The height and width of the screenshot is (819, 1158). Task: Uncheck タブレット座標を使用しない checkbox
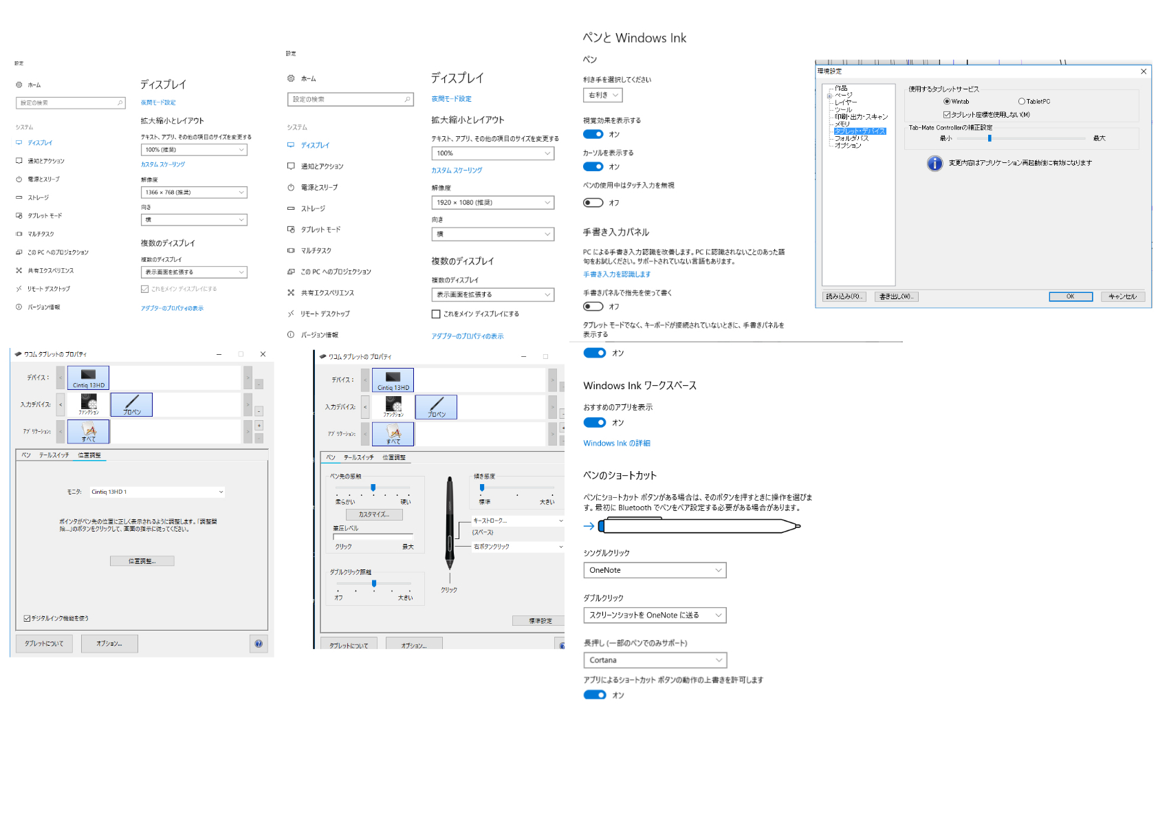947,115
